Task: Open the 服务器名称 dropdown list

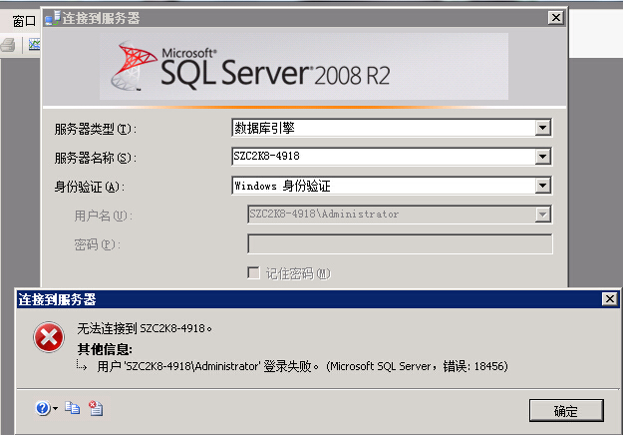Action: (x=543, y=157)
